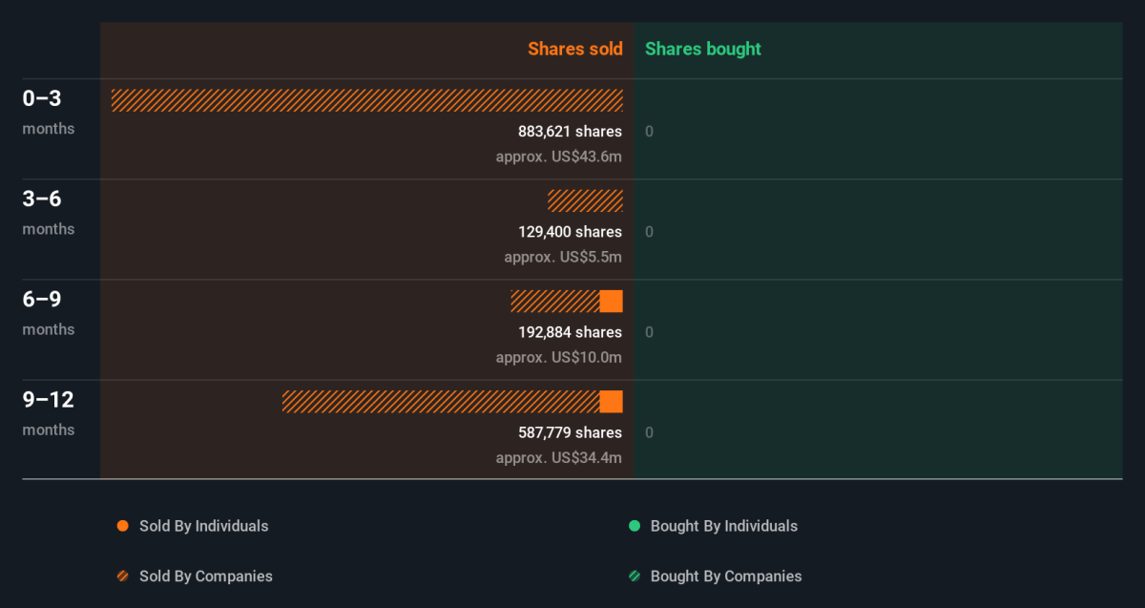The width and height of the screenshot is (1145, 608).
Task: Toggle the Sold By Companies legend label
Action: click(205, 577)
